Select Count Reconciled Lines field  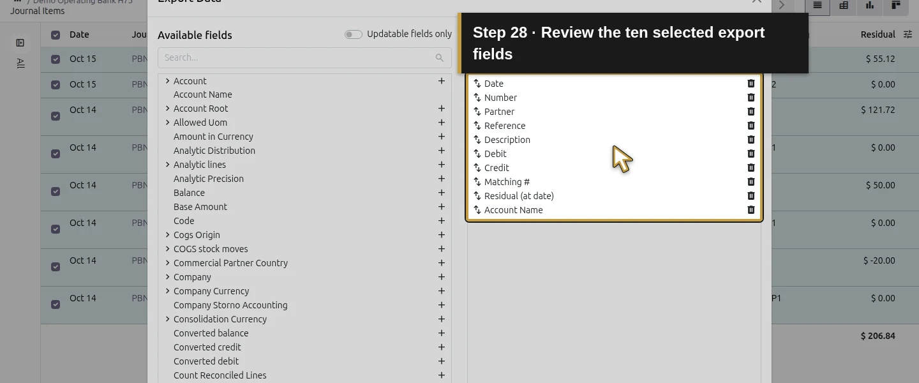coord(220,375)
